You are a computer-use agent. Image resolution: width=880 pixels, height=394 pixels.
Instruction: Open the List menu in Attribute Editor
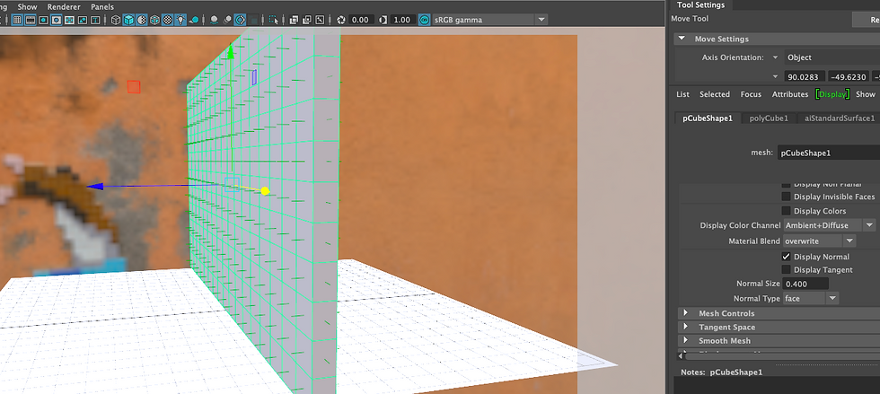(x=682, y=94)
